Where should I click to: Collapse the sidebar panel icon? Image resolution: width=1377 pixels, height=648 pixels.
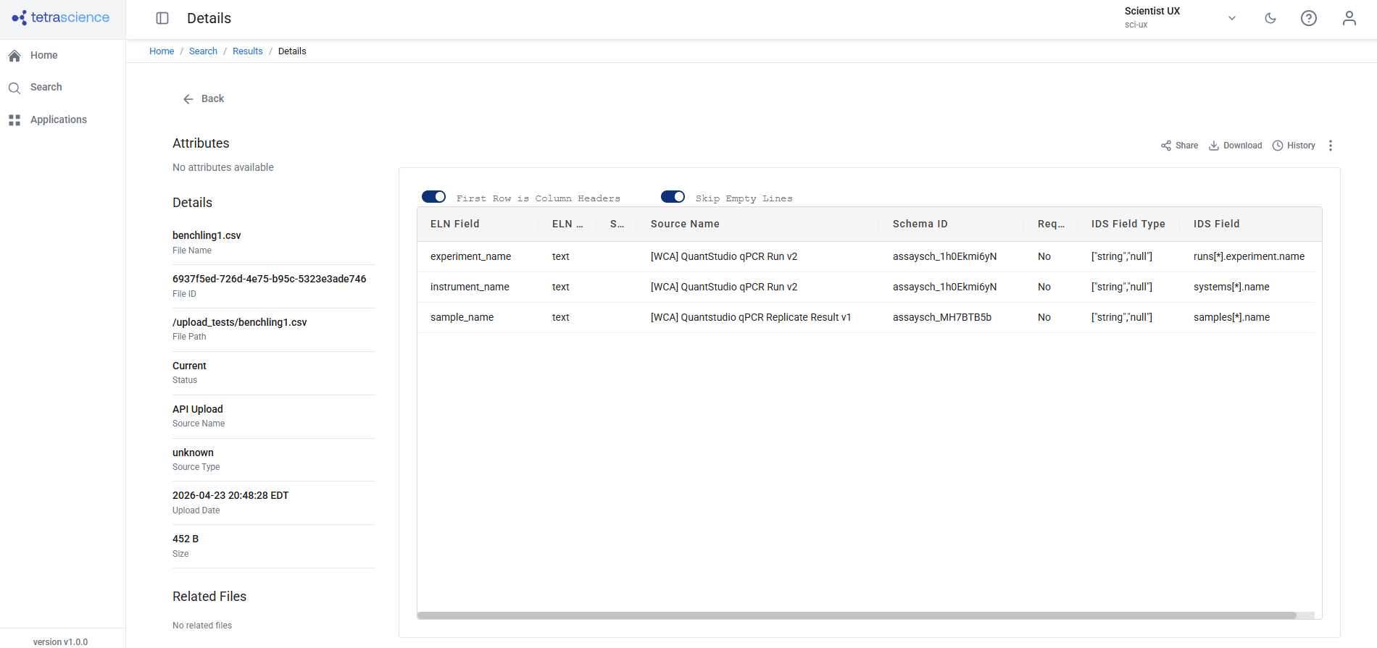(162, 18)
